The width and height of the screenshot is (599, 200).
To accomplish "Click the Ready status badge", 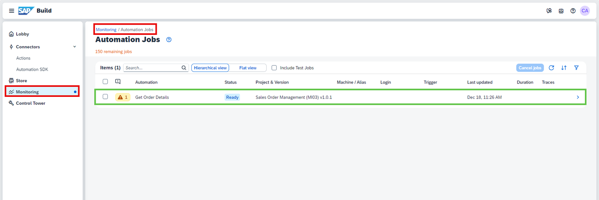I will (233, 97).
